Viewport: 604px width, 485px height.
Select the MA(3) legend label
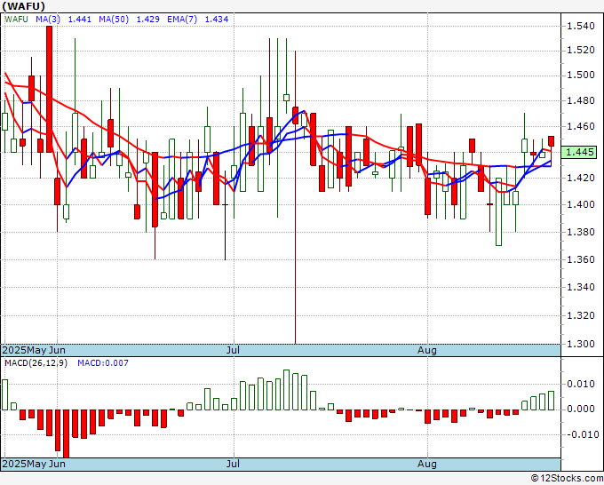pos(48,20)
